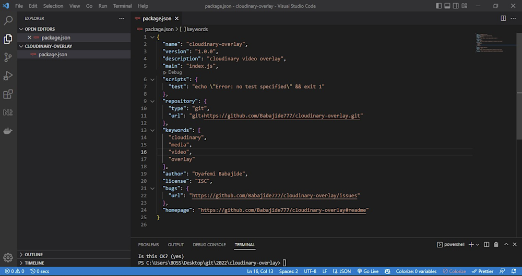Click Go Live in the status bar
The height and width of the screenshot is (276, 522).
(x=368, y=271)
